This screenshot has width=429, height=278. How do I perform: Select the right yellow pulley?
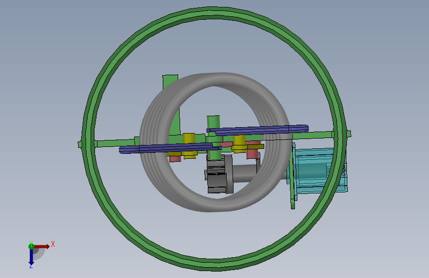(x=239, y=143)
